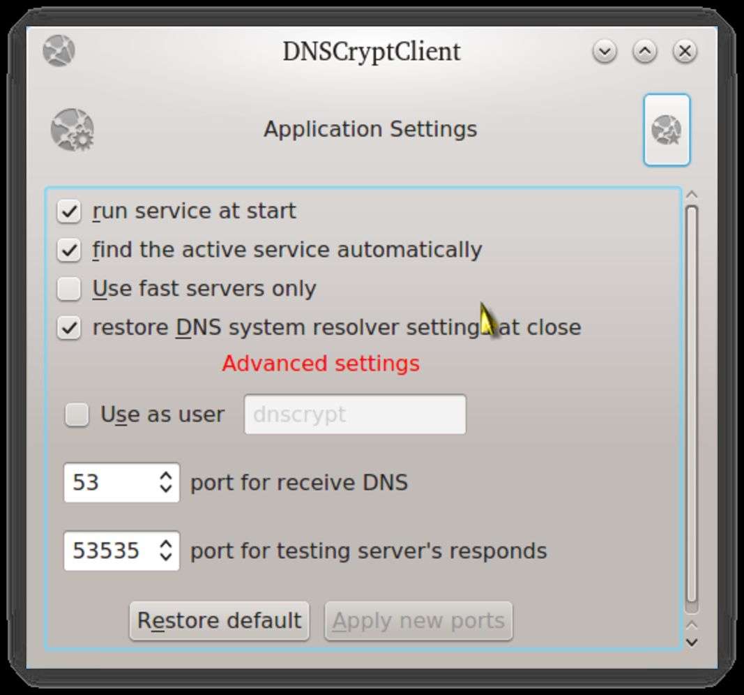
Task: Toggle 'run service at start' checkbox
Action: click(x=69, y=211)
